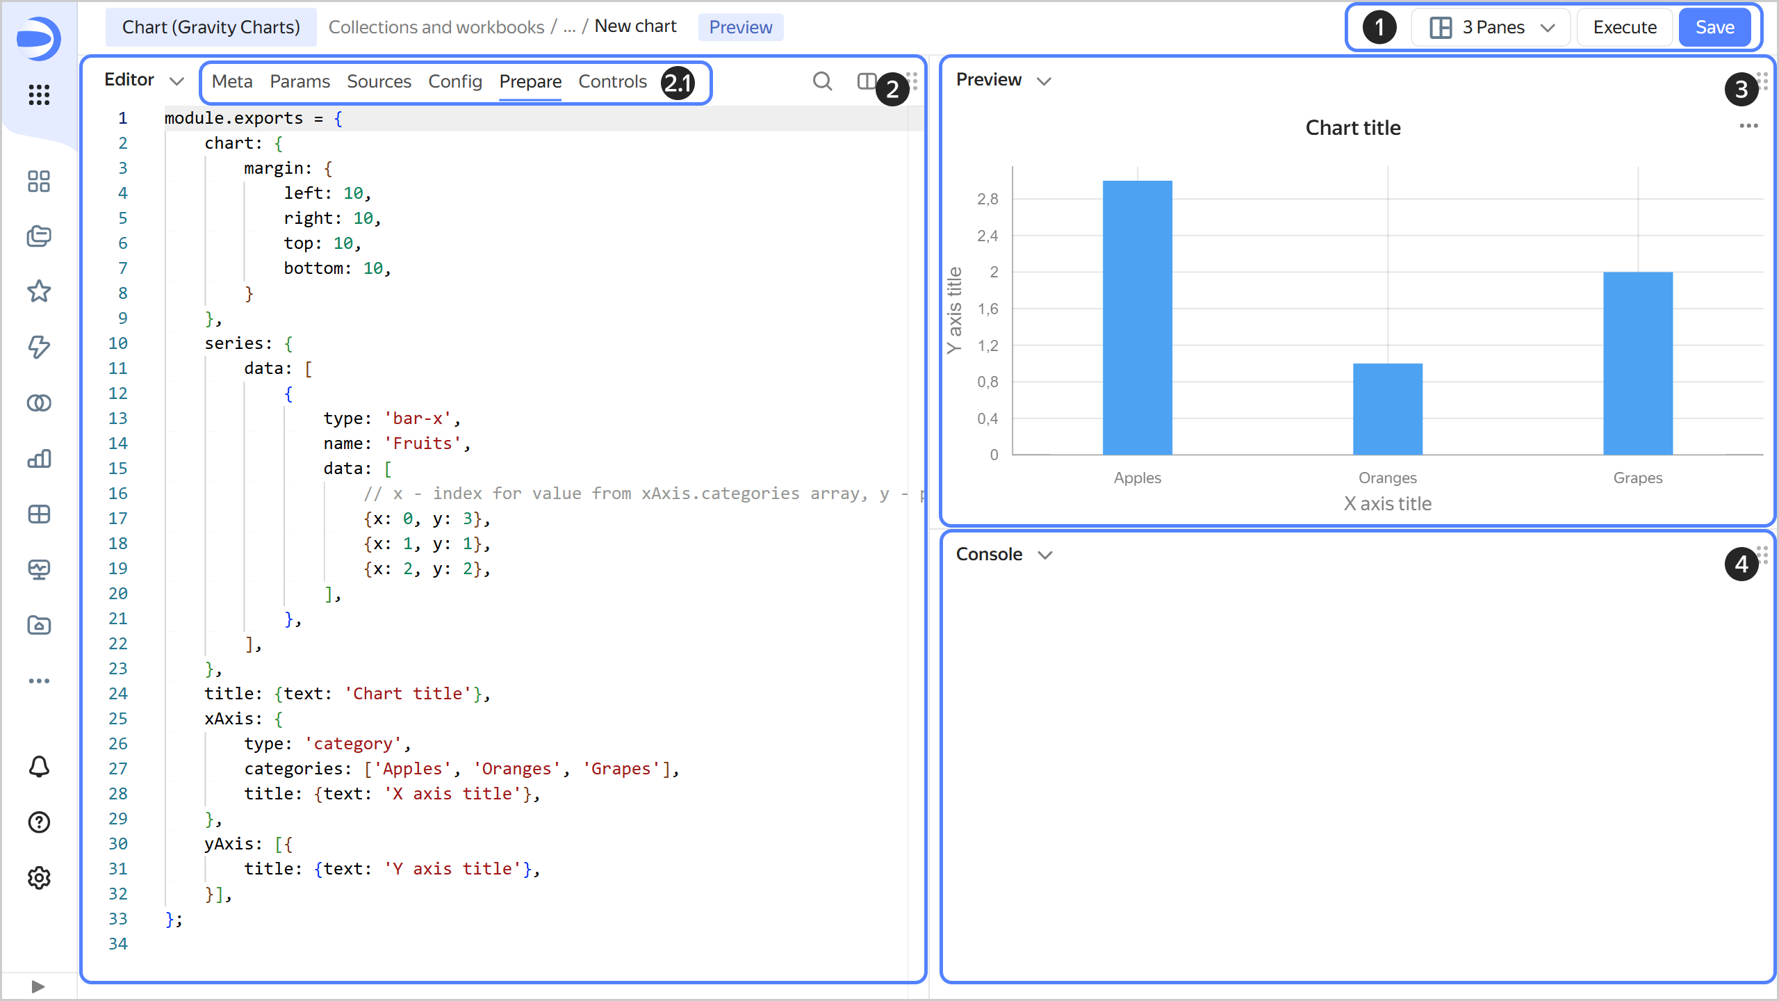Open the settings gear in sidebar
The width and height of the screenshot is (1779, 1001).
point(39,878)
